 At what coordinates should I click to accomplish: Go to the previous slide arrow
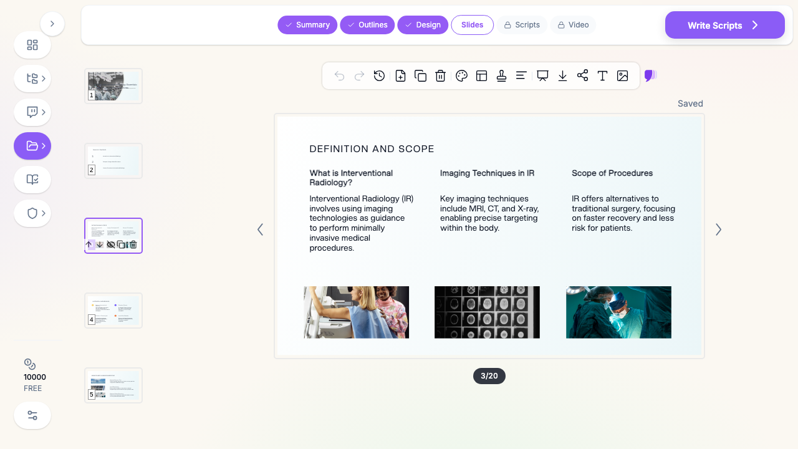point(261,229)
